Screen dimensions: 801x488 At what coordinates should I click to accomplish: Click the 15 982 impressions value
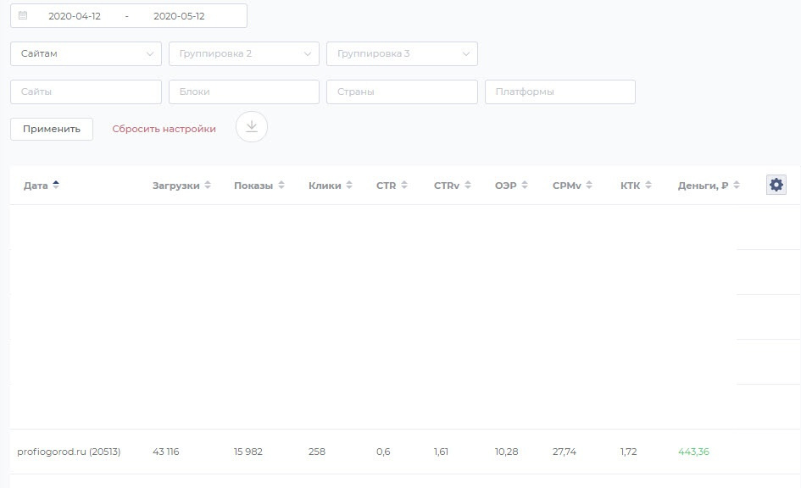(248, 452)
